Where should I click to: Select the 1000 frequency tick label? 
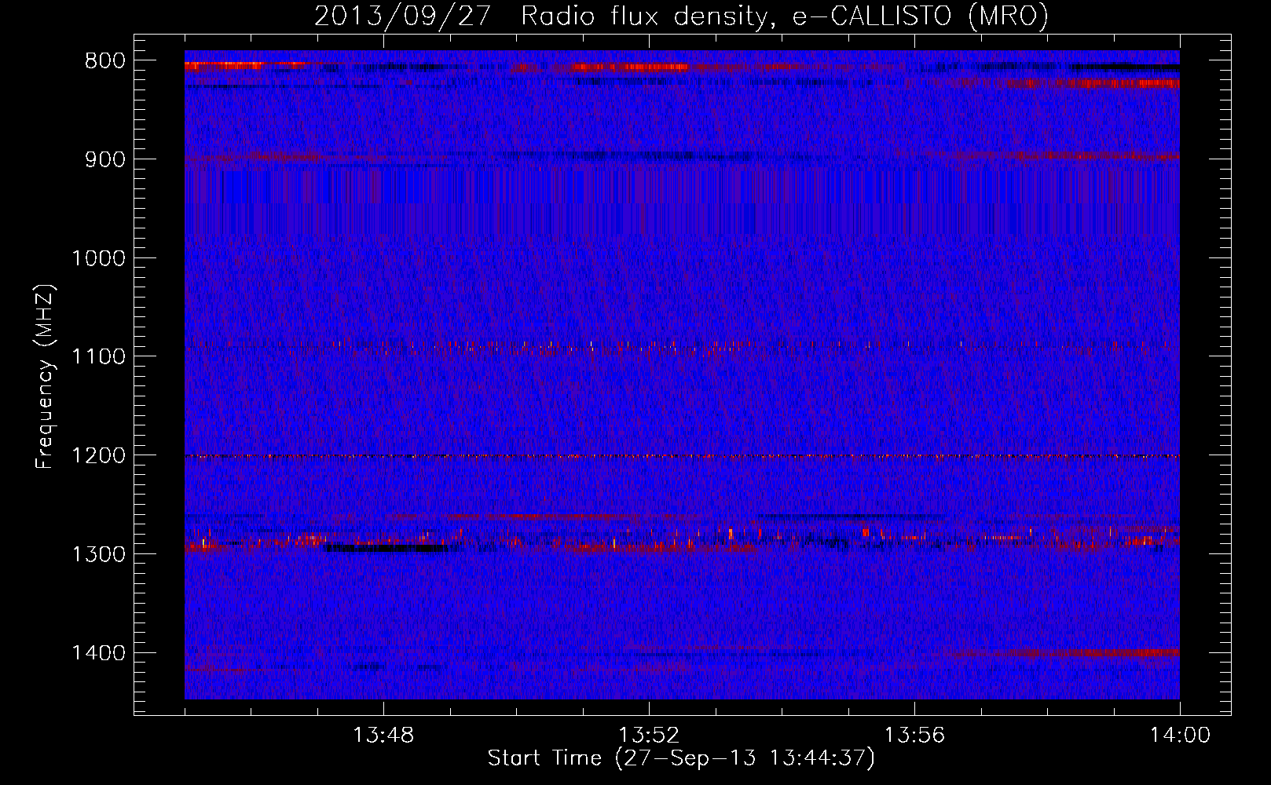(98, 258)
